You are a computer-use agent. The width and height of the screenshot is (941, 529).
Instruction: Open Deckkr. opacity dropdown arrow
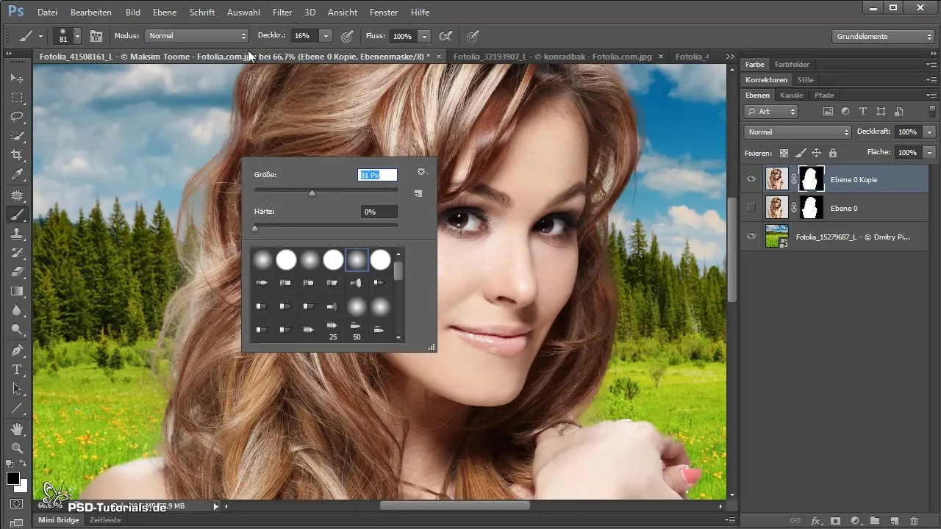[326, 35]
